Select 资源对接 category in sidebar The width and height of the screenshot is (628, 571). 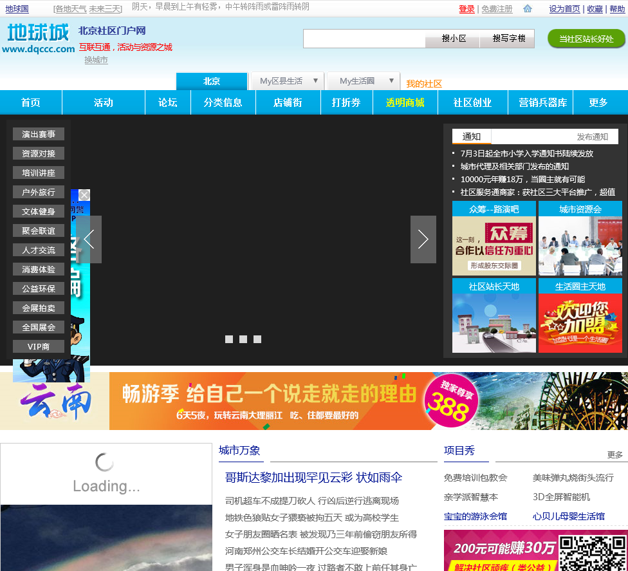pyautogui.click(x=39, y=153)
